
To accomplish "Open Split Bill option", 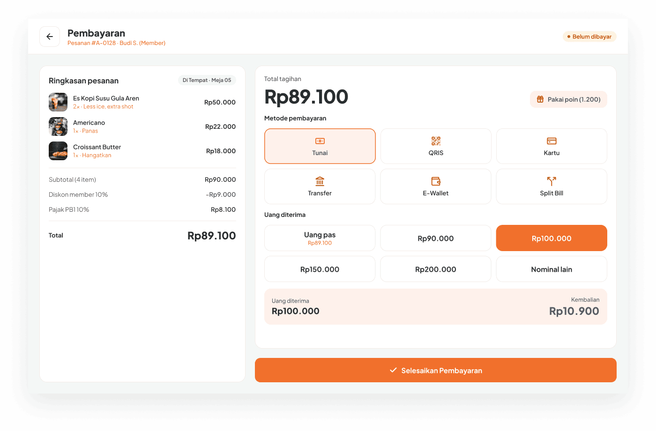I will [552, 186].
